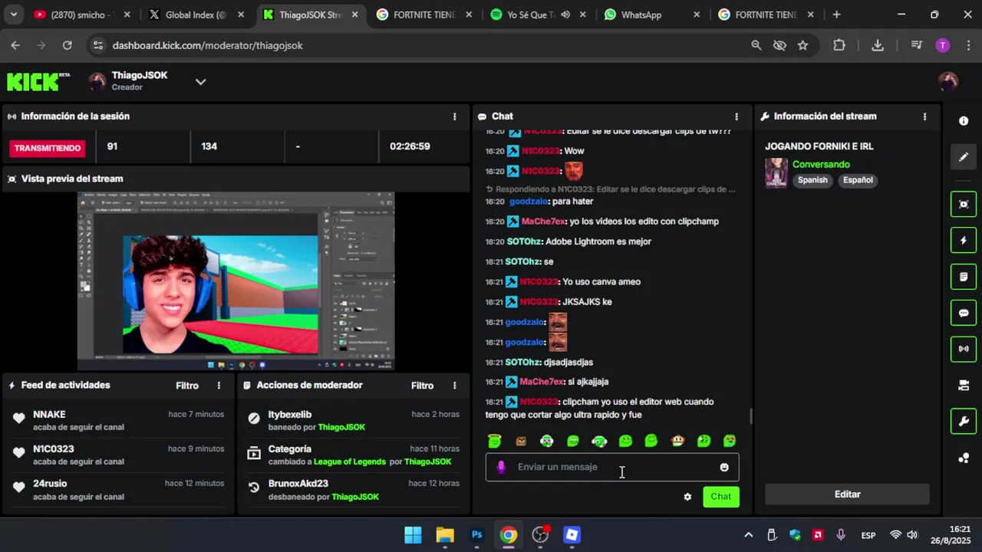
Task: Bookmark this page with star icon
Action: coord(802,45)
